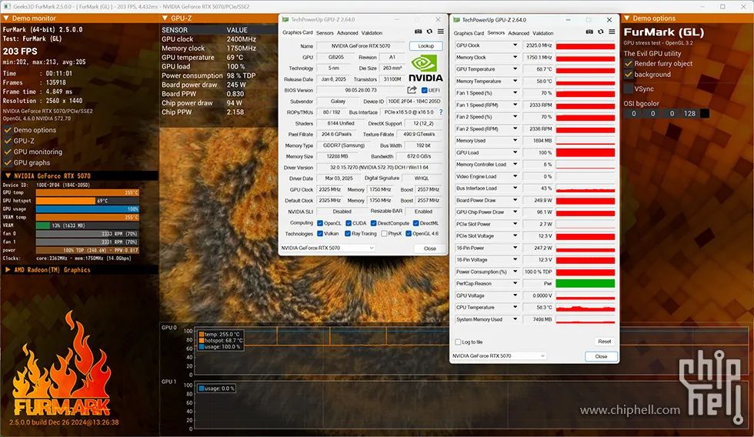This screenshot has width=754, height=437.
Task: Open Memory Used sensor dropdown arrow
Action: (x=515, y=140)
